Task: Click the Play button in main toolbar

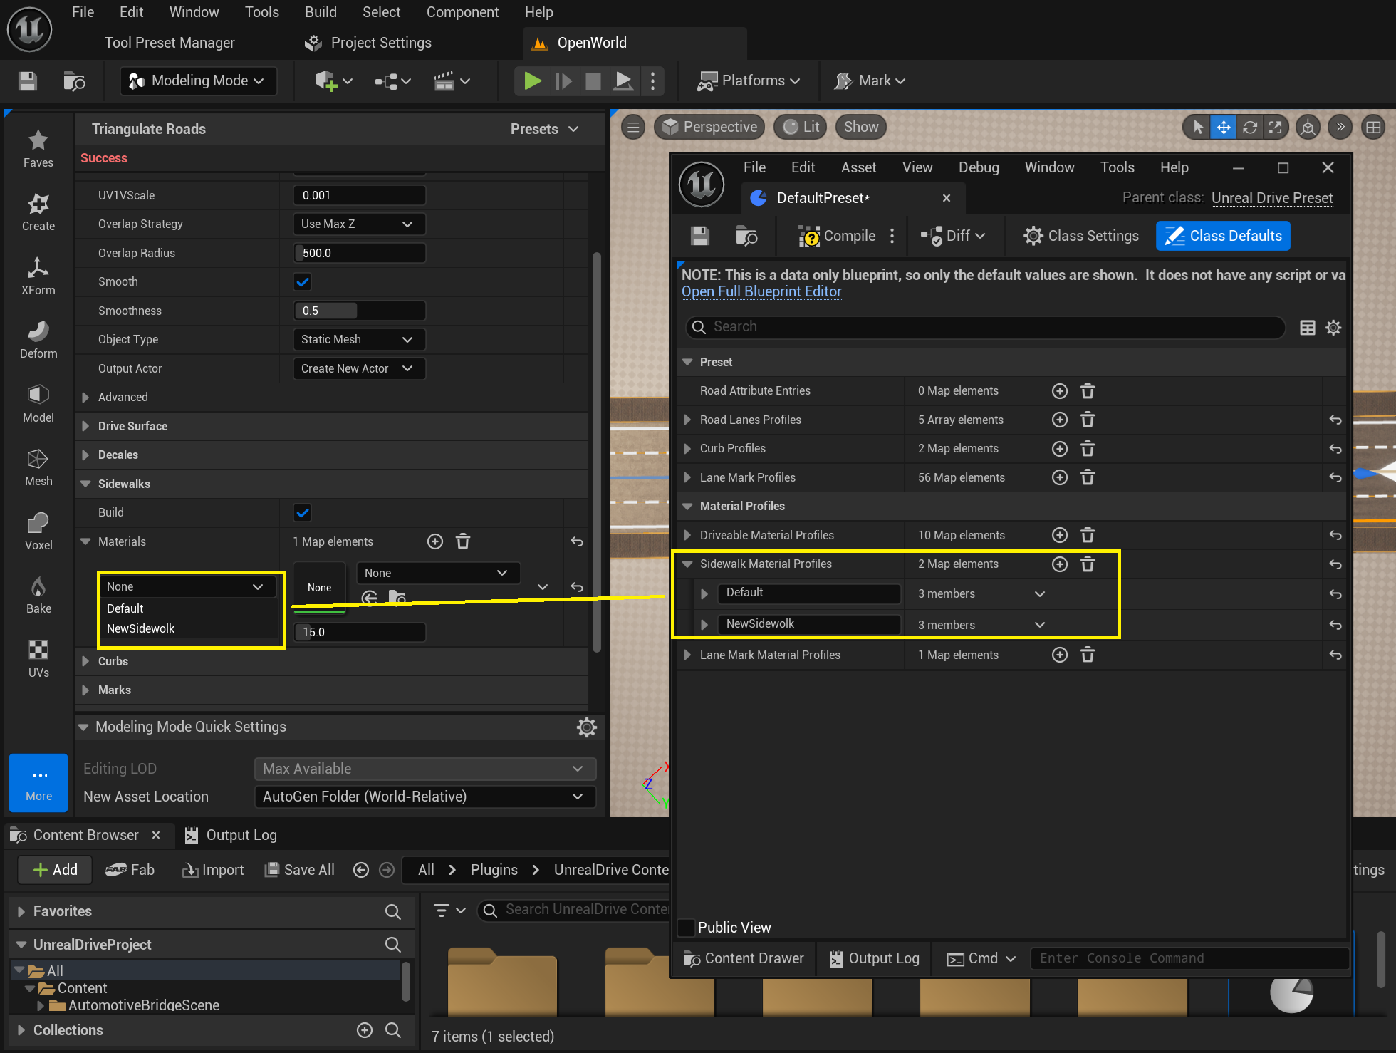Action: 532,81
